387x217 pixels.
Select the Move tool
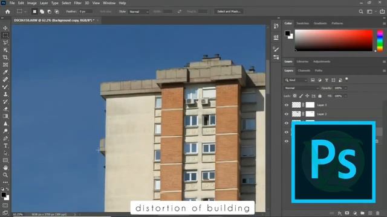(x=5, y=28)
